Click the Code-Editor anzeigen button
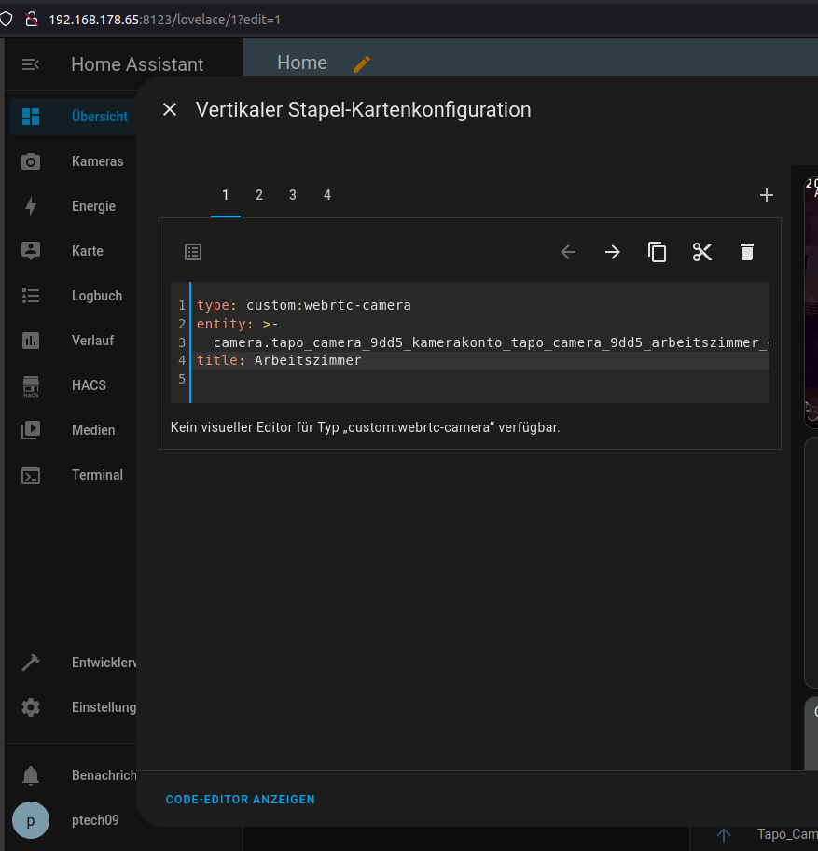The width and height of the screenshot is (818, 851). [241, 800]
